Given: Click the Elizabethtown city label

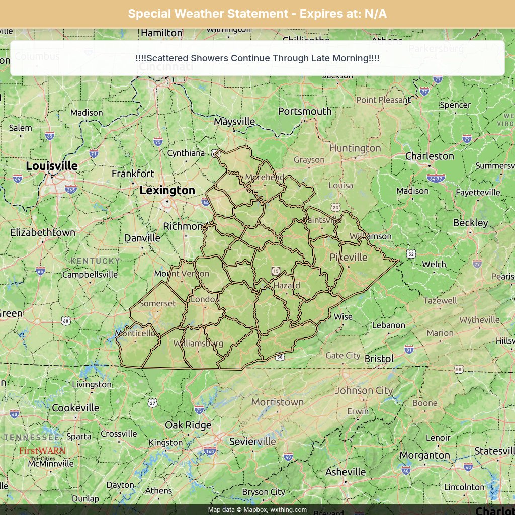Looking at the screenshot, I should [43, 232].
